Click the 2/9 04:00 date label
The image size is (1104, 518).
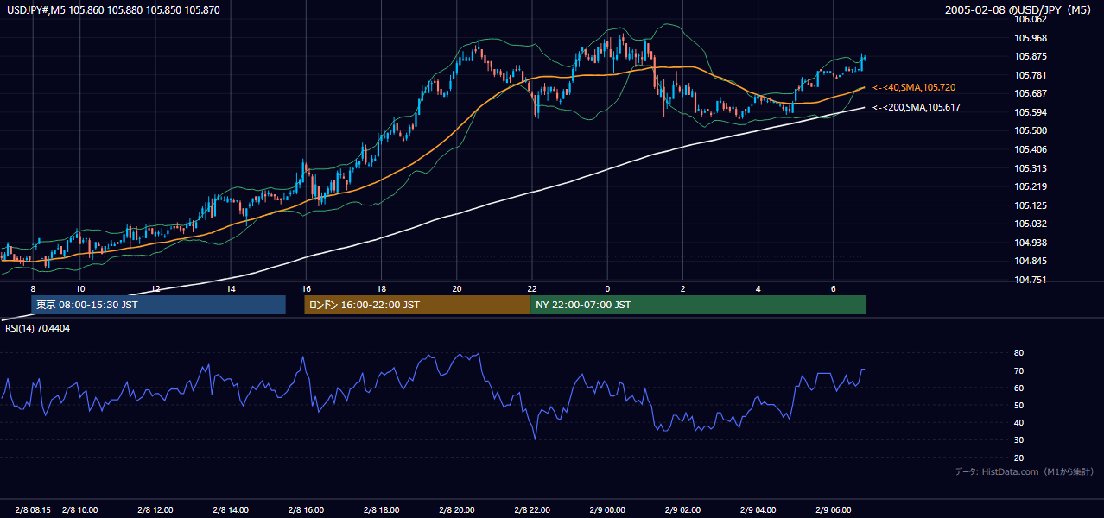pyautogui.click(x=758, y=510)
